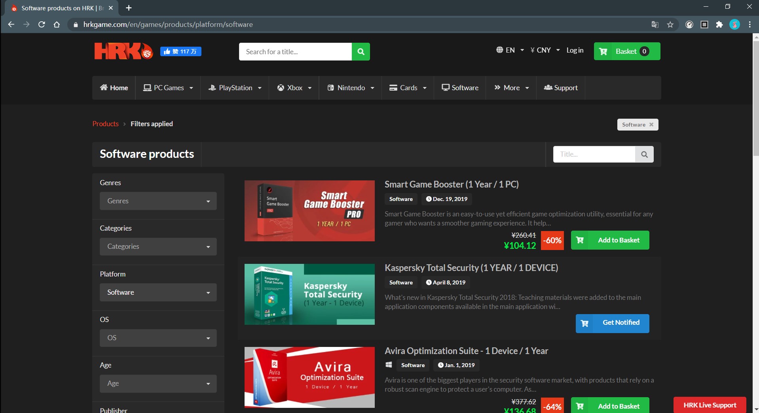Click the Smart Game Booster PRO thumbnail
The width and height of the screenshot is (759, 413).
coord(309,211)
